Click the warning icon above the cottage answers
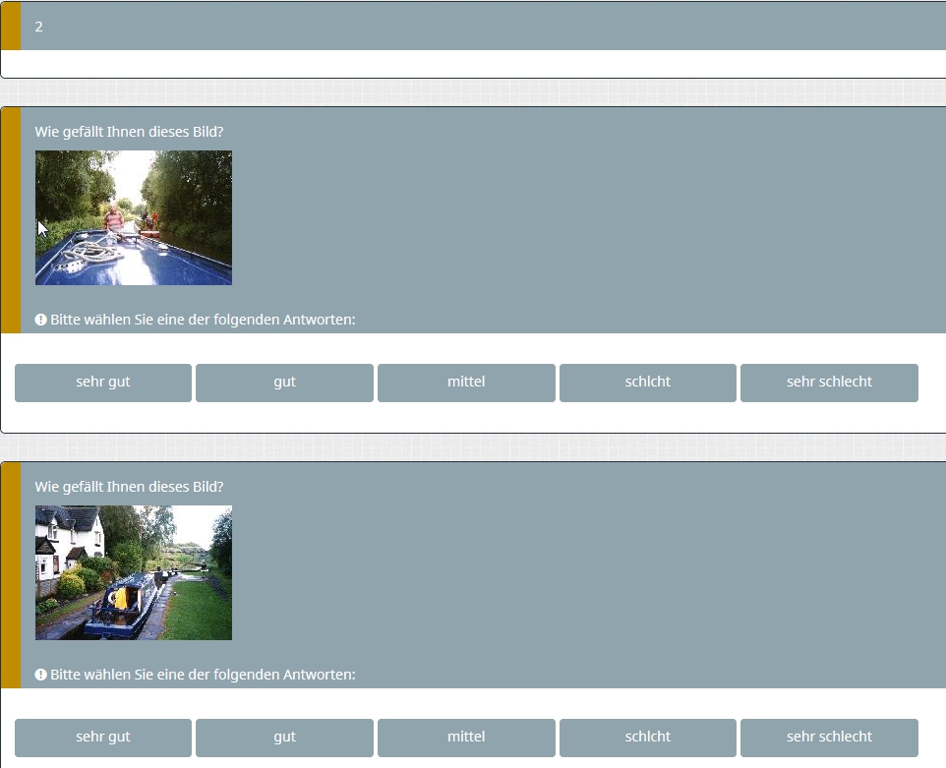This screenshot has width=946, height=768. [40, 675]
